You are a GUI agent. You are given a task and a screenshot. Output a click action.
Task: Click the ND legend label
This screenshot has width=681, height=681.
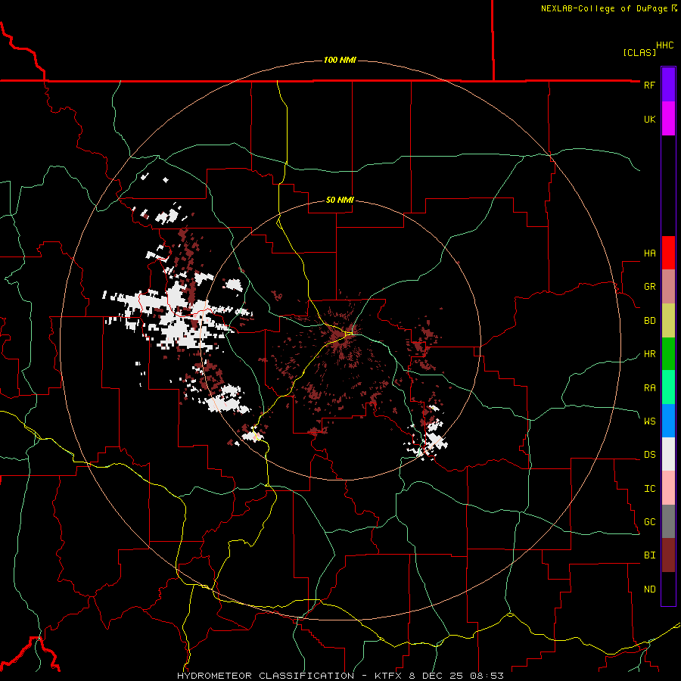[649, 589]
